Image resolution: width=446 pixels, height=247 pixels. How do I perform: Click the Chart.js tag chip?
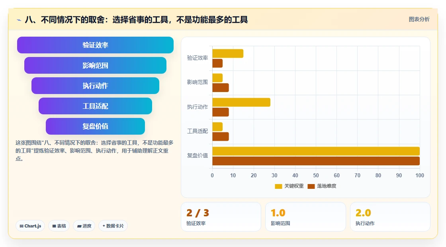point(30,226)
